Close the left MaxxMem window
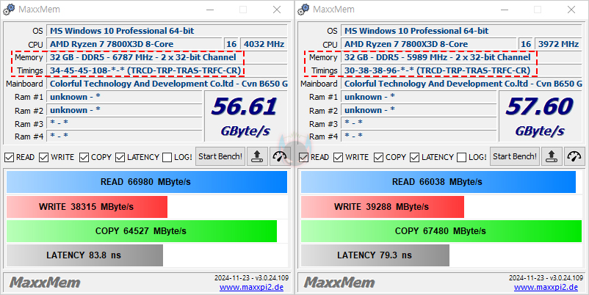Viewport: 589px width, 295px height. [277, 10]
